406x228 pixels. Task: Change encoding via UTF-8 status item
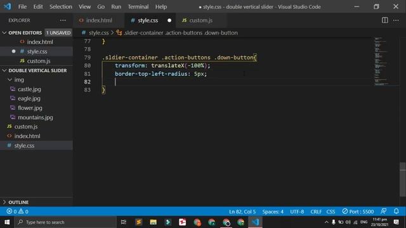pos(297,212)
